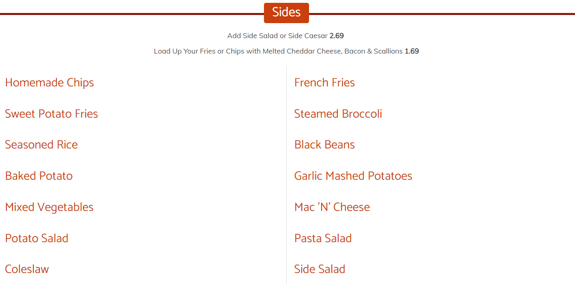The image size is (575, 288).
Task: Select the French Fries side
Action: point(324,83)
